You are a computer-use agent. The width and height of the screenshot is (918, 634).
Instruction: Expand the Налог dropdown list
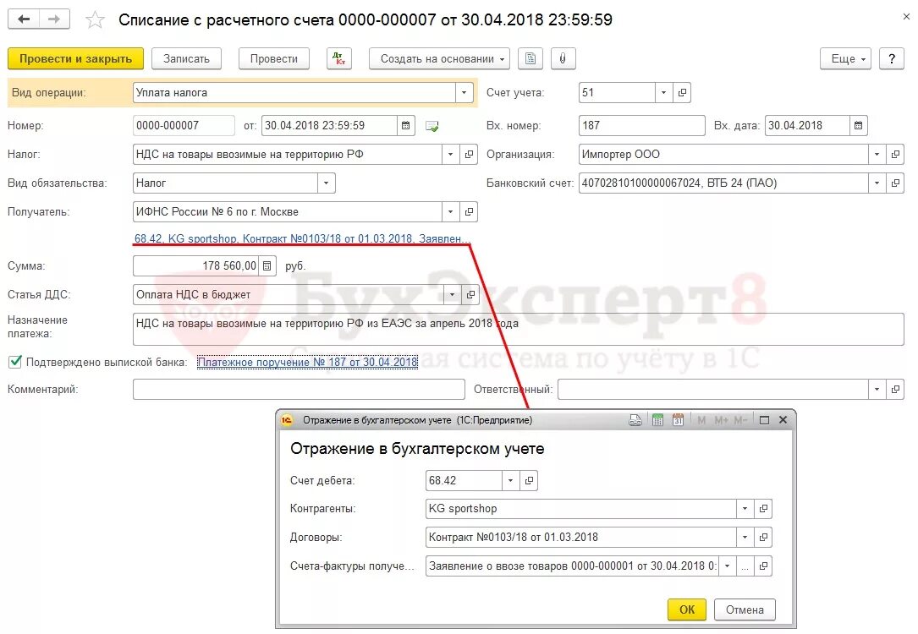pyautogui.click(x=451, y=155)
